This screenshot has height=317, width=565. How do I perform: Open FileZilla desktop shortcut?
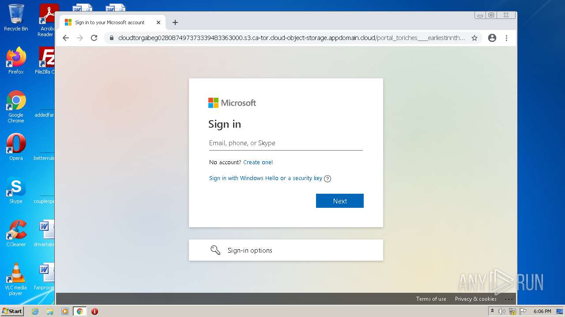[x=46, y=60]
